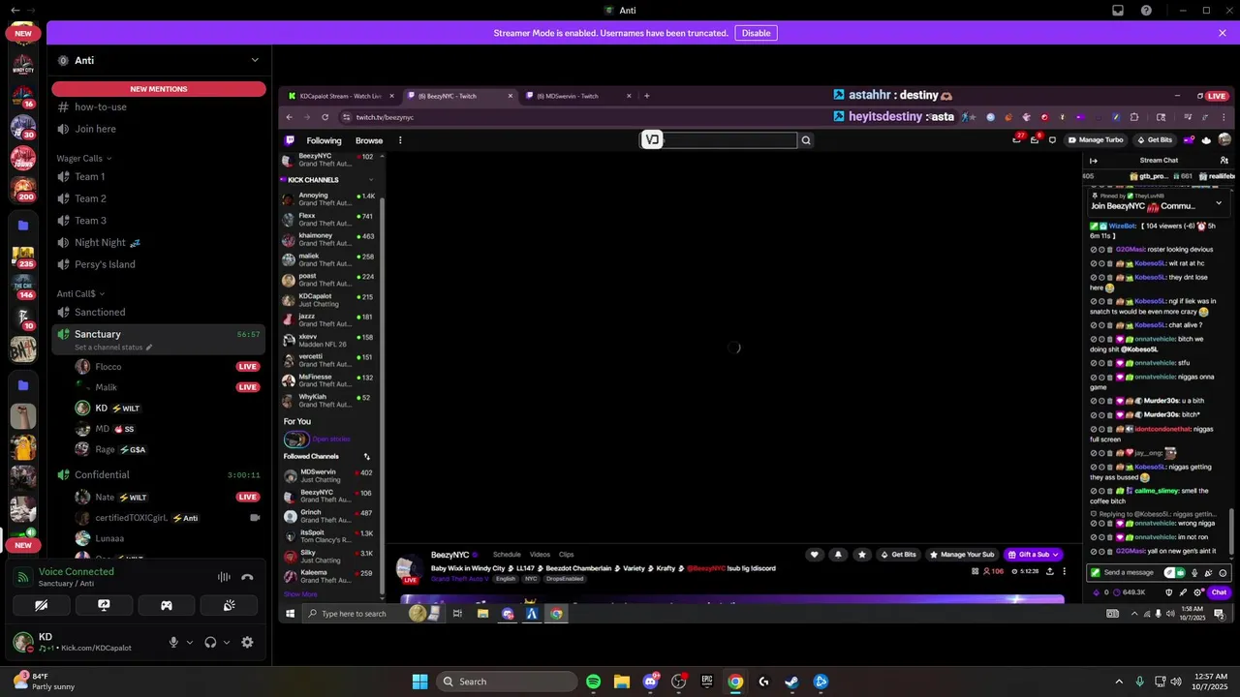Screen dimensions: 1240x697
Task: Open MDSwervin in followed channels
Action: pos(329,476)
